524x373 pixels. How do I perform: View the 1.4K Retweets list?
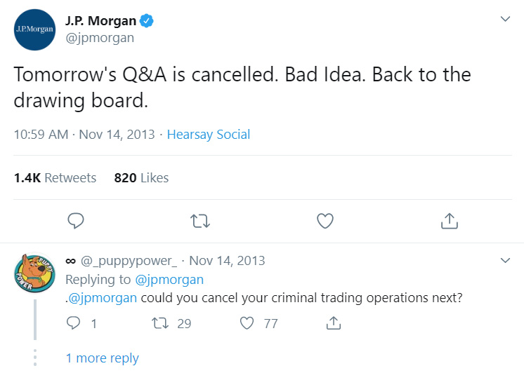[55, 178]
